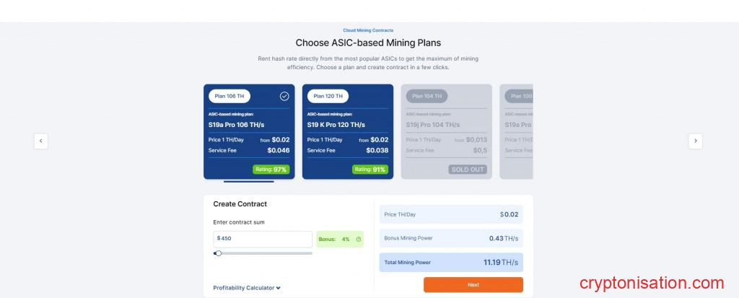
Task: Click the right carousel arrow button
Action: tap(695, 141)
